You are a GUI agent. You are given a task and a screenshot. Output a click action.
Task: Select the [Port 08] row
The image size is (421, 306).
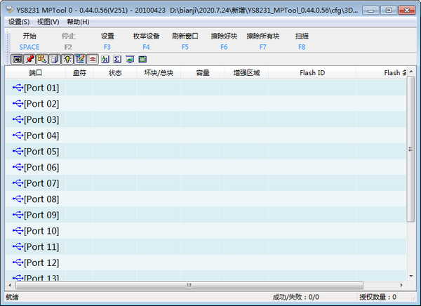(x=206, y=199)
